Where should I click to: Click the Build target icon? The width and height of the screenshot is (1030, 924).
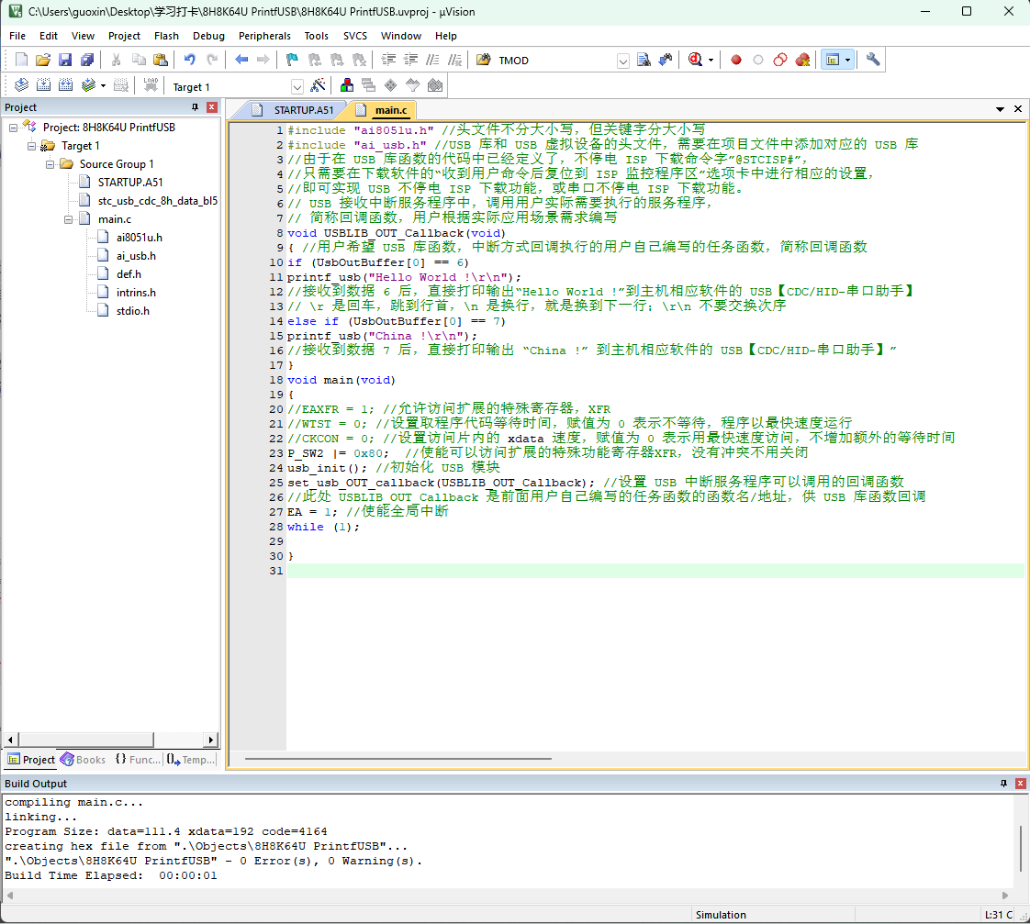[43, 85]
